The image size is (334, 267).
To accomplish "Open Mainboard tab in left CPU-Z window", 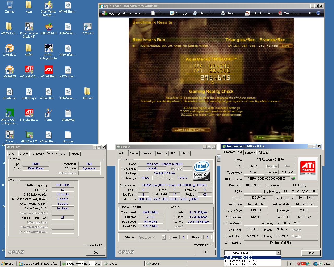I will (37, 154).
